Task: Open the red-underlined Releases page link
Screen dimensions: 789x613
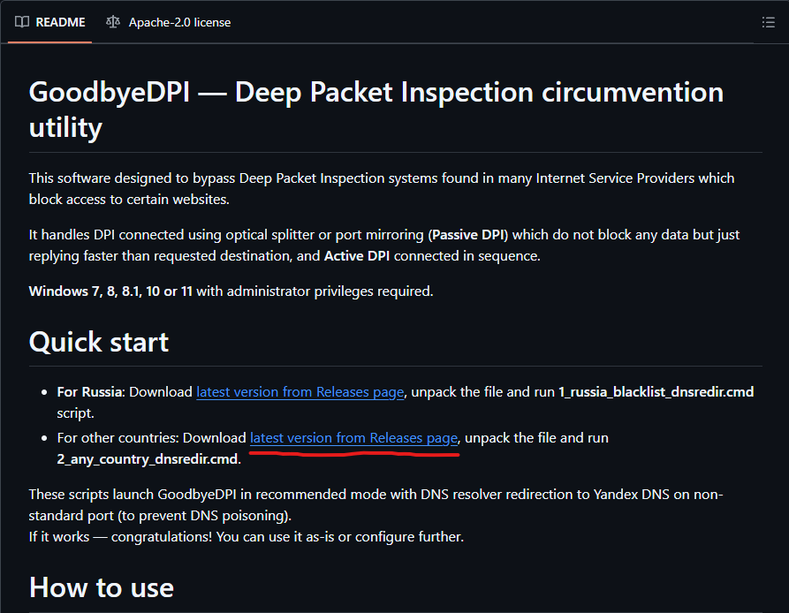Action: pyautogui.click(x=354, y=437)
